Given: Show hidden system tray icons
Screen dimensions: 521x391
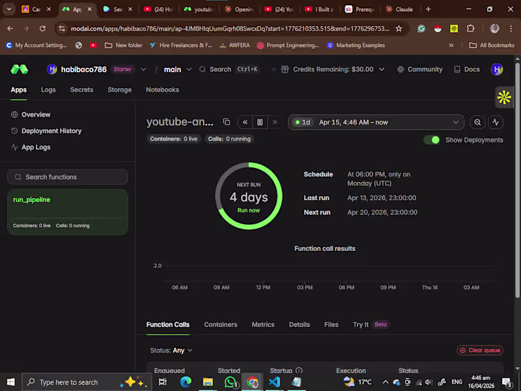Looking at the screenshot, I should point(386,382).
